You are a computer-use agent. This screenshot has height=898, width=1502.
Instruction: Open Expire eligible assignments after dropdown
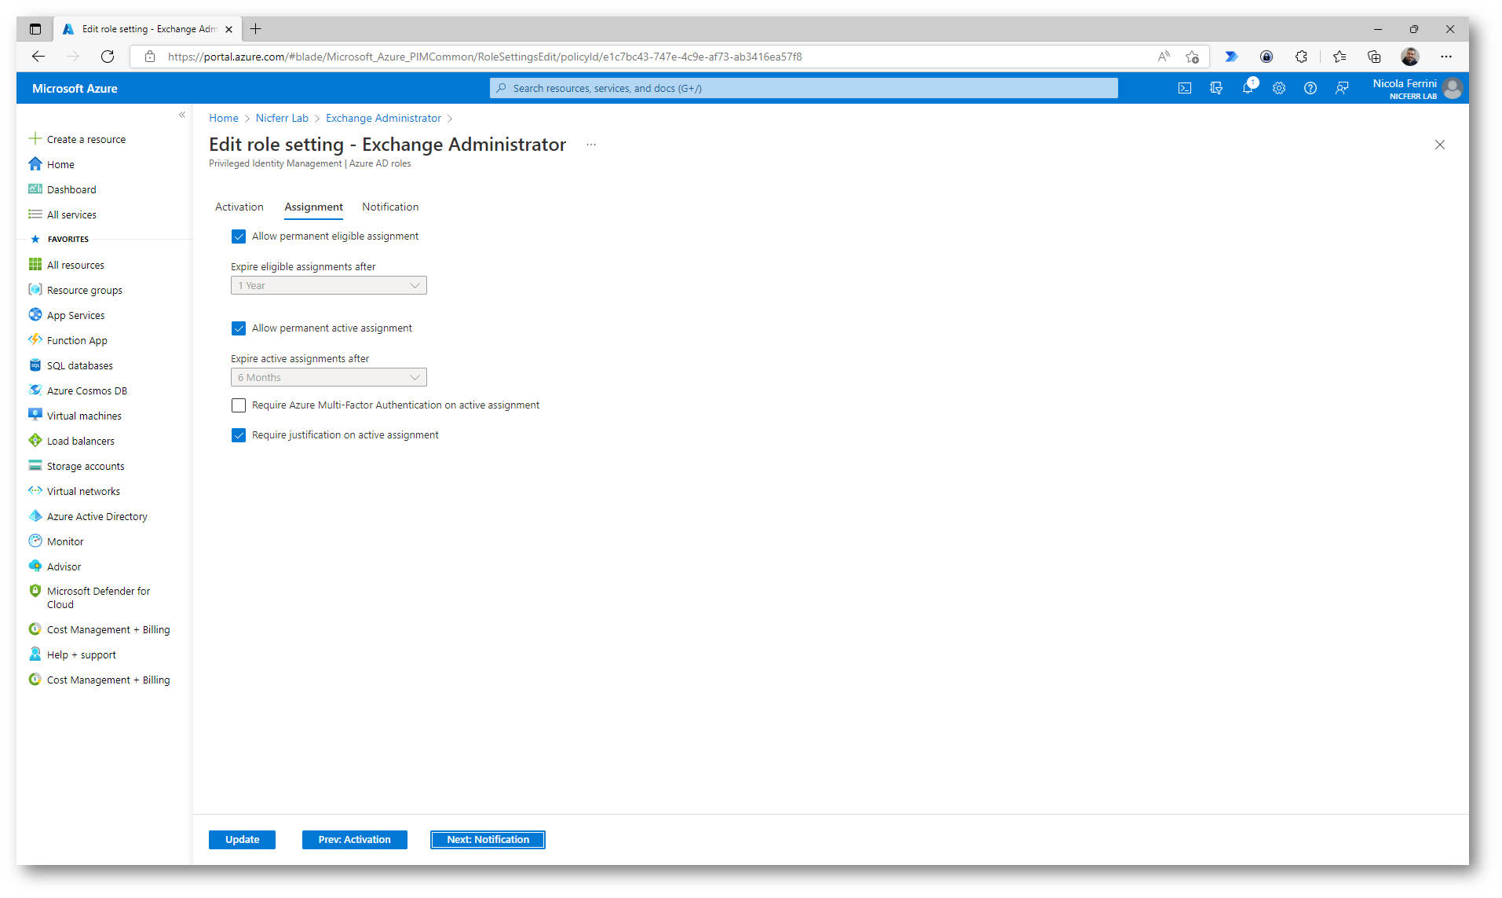pos(329,286)
